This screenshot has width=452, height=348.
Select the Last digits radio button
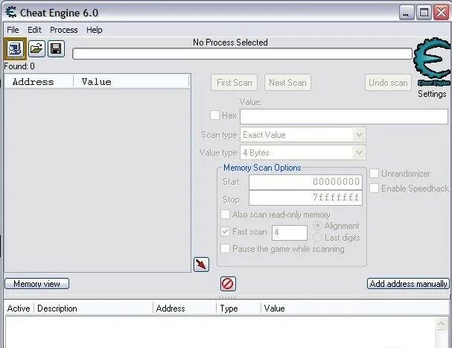point(317,238)
